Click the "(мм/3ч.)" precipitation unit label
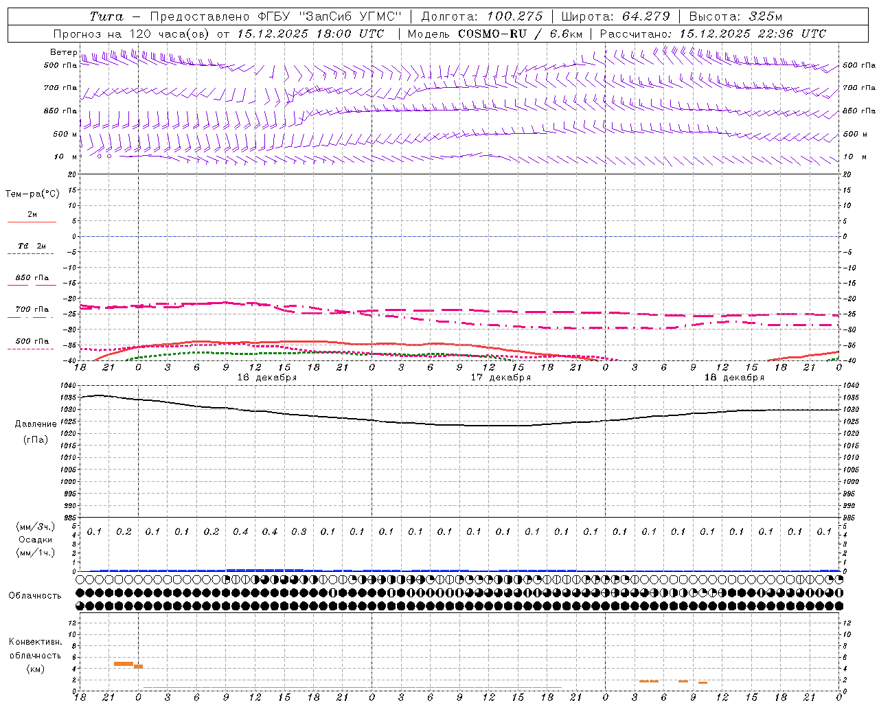This screenshot has height=703, width=879. click(x=36, y=527)
